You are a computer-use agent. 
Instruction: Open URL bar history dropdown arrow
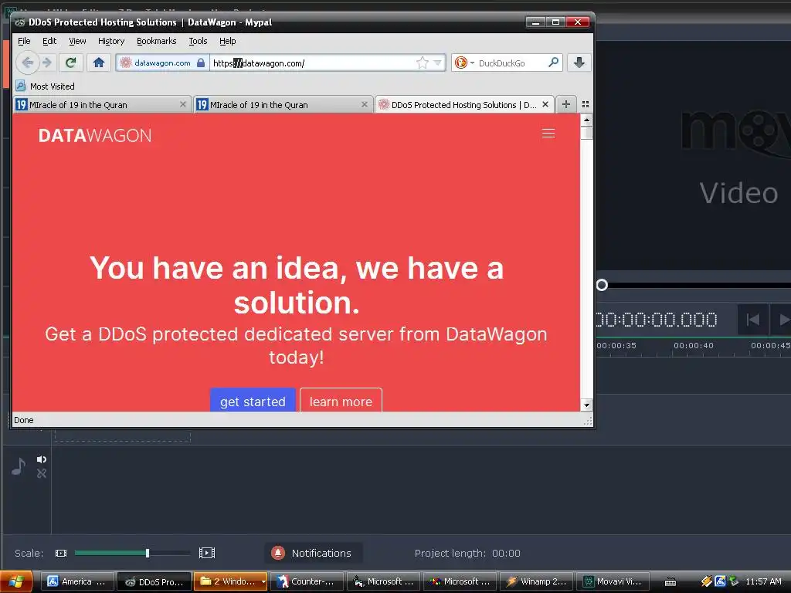point(437,63)
